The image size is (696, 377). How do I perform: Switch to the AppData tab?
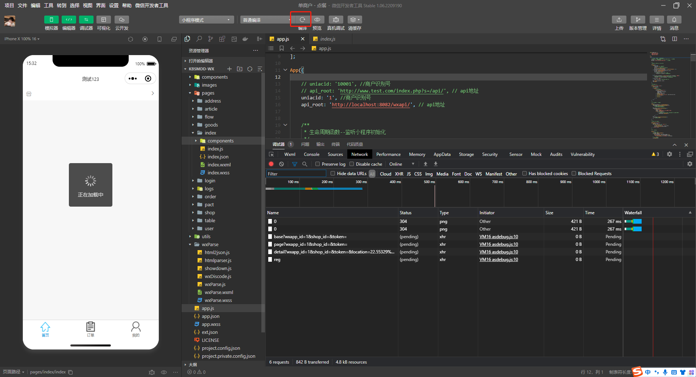pyautogui.click(x=442, y=154)
